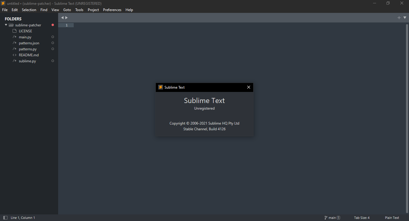This screenshot has width=409, height=221.
Task: Open sublime.py in the sidebar
Action: pyautogui.click(x=27, y=61)
